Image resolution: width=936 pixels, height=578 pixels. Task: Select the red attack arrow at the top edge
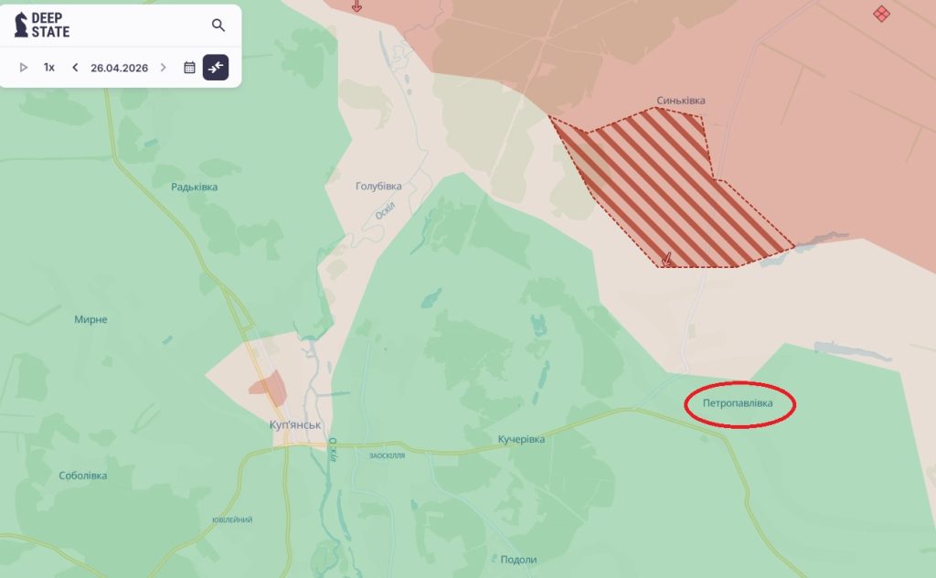[356, 6]
